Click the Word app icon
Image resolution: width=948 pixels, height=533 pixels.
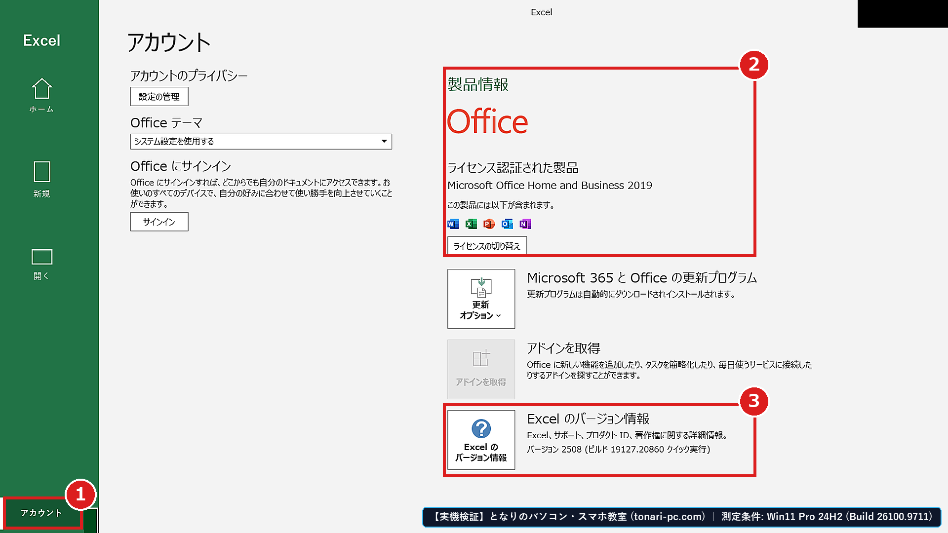point(453,224)
